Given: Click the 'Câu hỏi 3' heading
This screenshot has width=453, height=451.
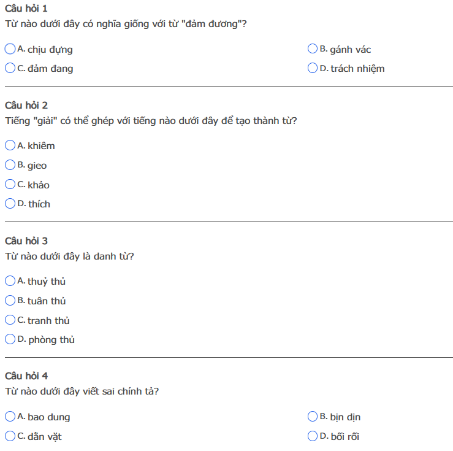Looking at the screenshot, I should (x=26, y=241).
